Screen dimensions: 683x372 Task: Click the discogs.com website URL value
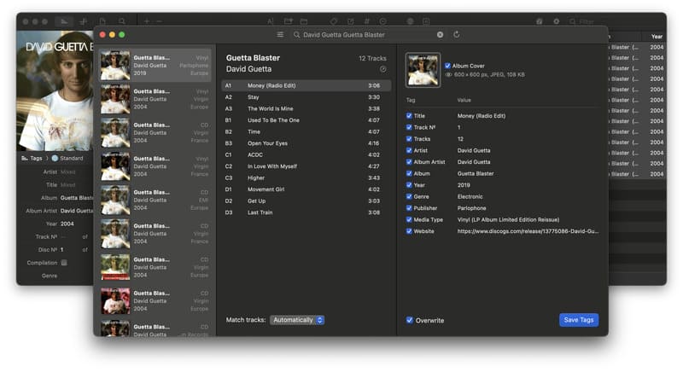click(x=528, y=231)
